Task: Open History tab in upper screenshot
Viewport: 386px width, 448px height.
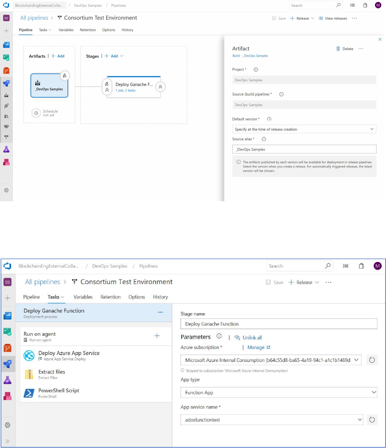Action: [x=128, y=30]
